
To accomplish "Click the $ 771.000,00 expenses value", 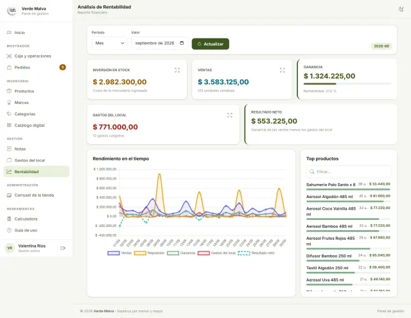I will (115, 127).
